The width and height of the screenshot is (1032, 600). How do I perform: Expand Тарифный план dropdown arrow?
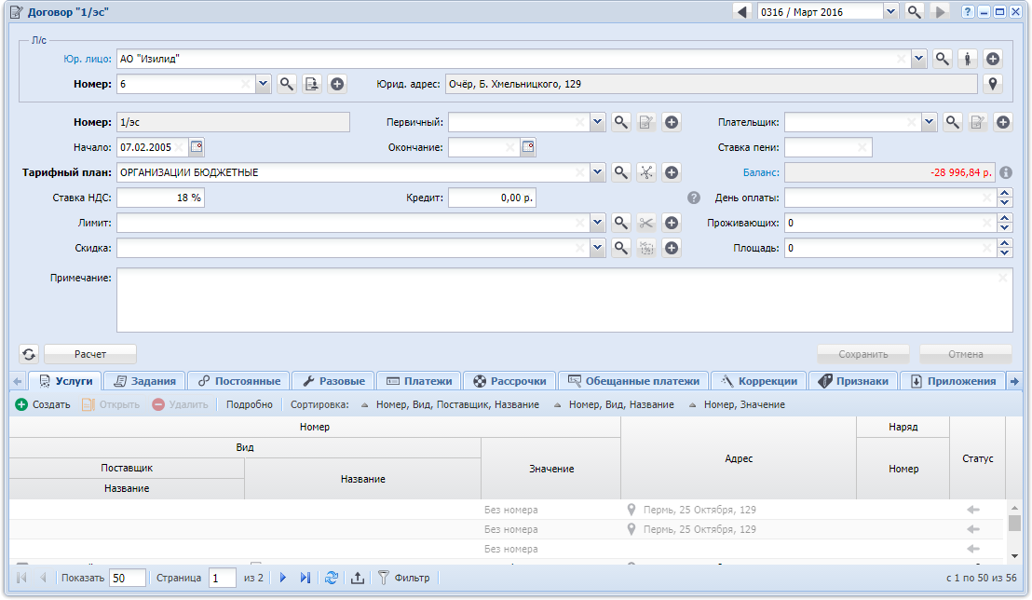(x=598, y=172)
